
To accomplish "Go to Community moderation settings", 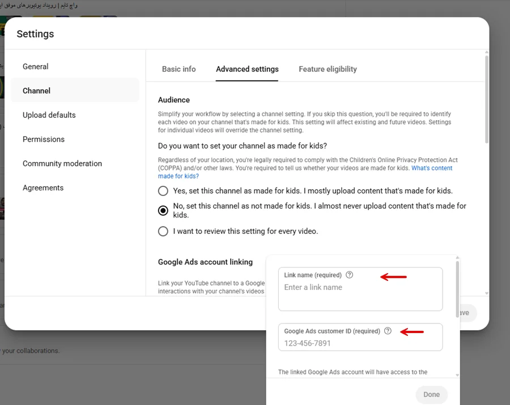I will [62, 164].
